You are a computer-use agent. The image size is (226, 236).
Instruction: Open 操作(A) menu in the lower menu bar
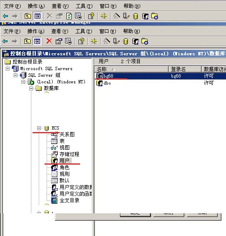[36, 31]
